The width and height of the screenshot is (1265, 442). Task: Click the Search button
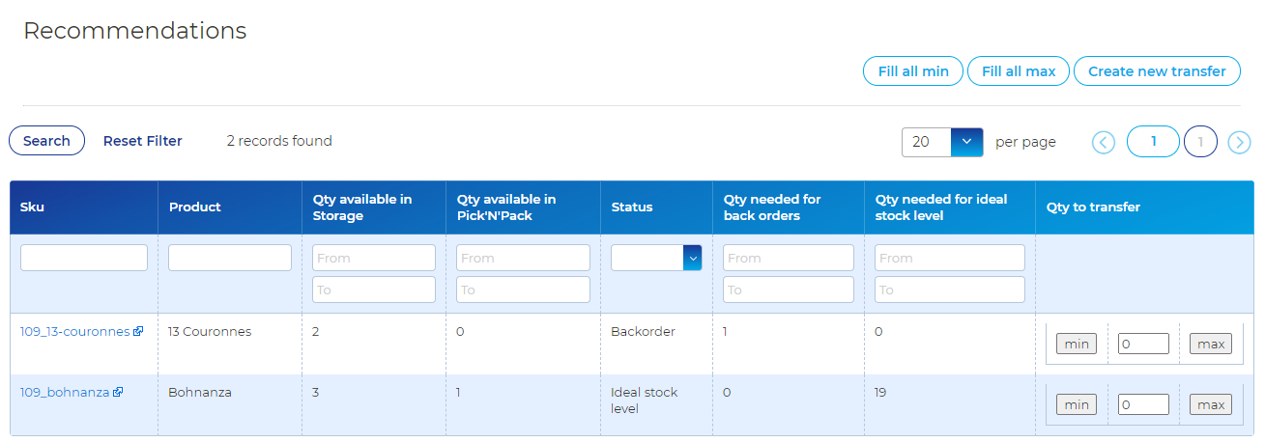click(x=46, y=141)
